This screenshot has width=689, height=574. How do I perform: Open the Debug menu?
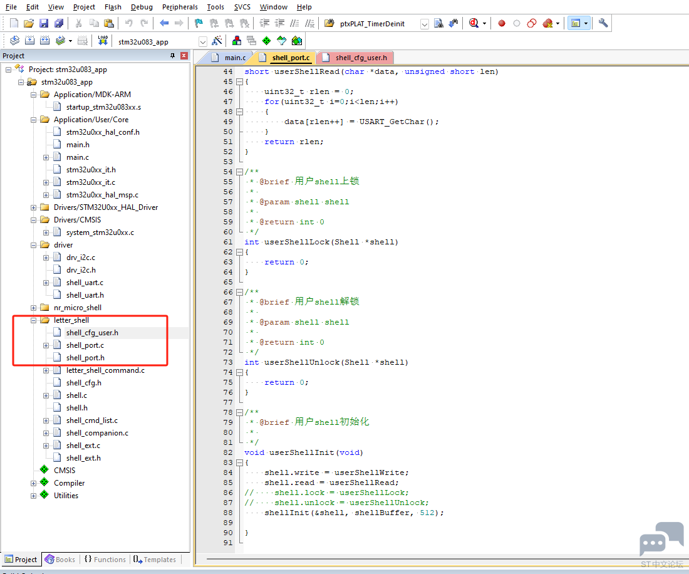pos(142,7)
